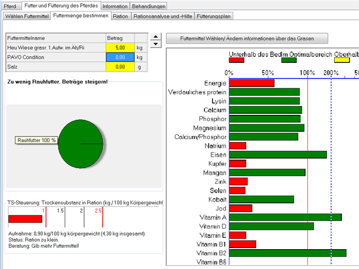Click the green Magnesium bar
The image size is (359, 269).
coord(267,128)
